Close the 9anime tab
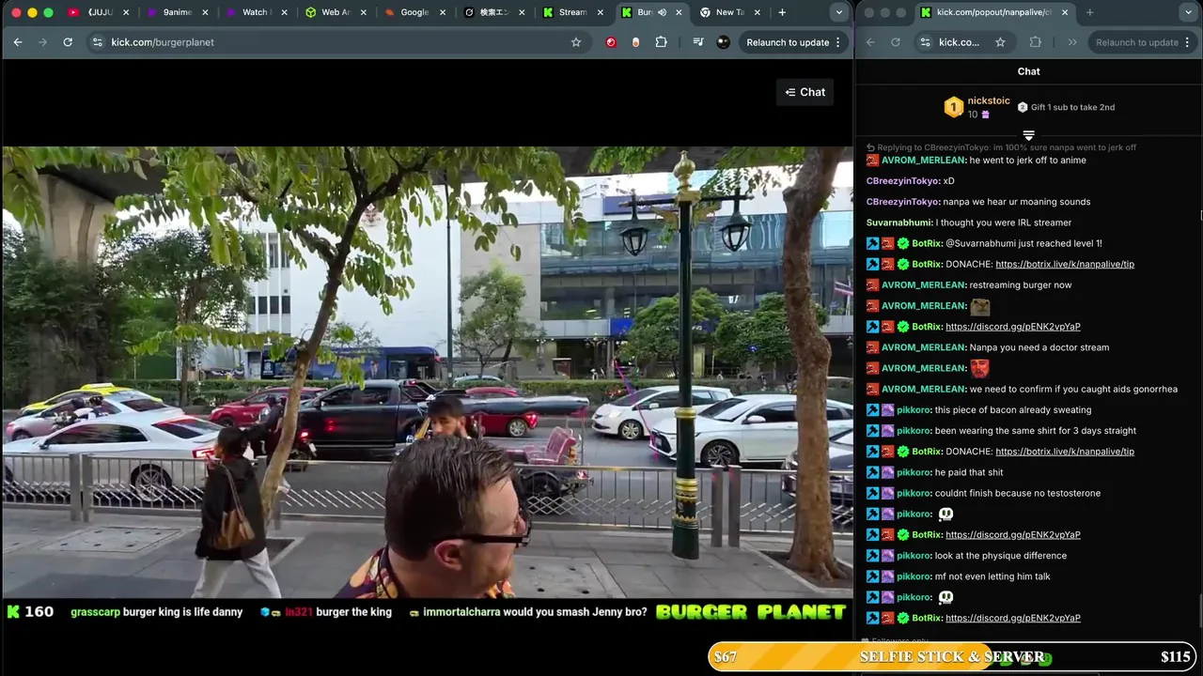Viewport: 1203px width, 676px height. [204, 12]
